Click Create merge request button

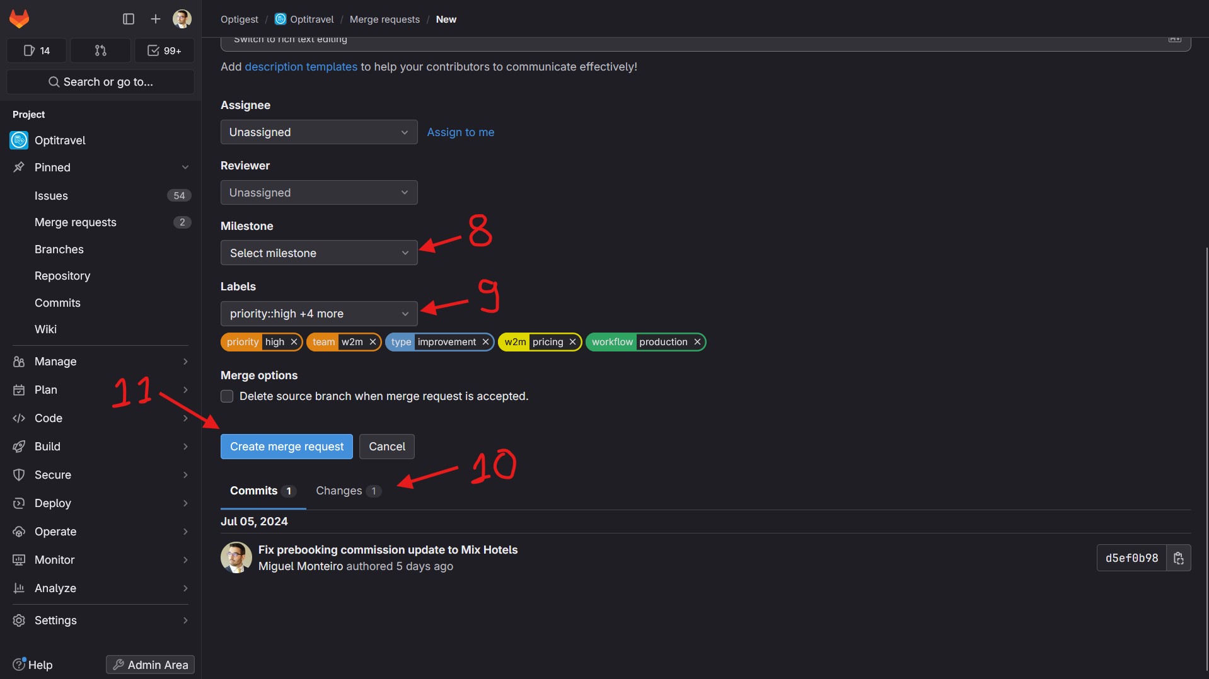click(x=286, y=447)
